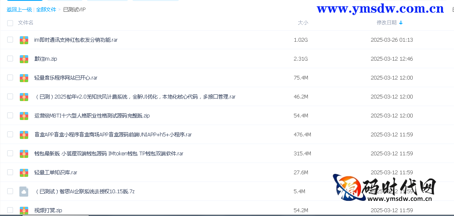The width and height of the screenshot is (454, 216).
Task: Toggle the select-all checkbox beside 文件名 header
Action: [x=10, y=23]
